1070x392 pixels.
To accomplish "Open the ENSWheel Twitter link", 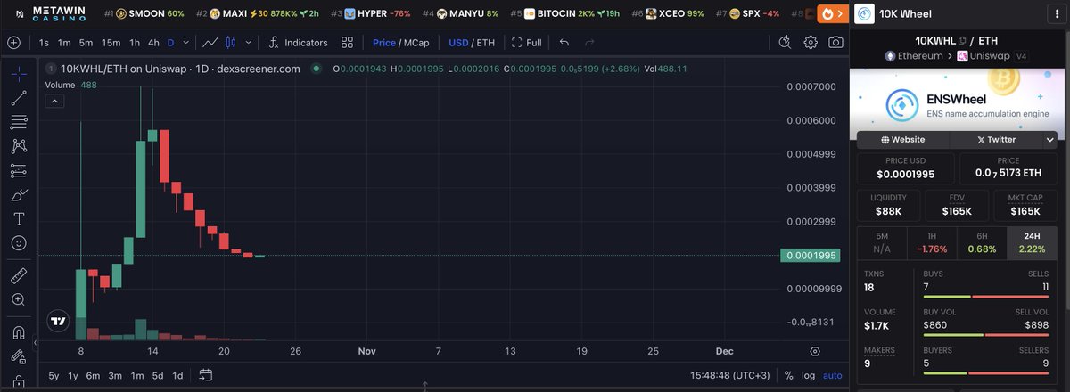I will 996,139.
